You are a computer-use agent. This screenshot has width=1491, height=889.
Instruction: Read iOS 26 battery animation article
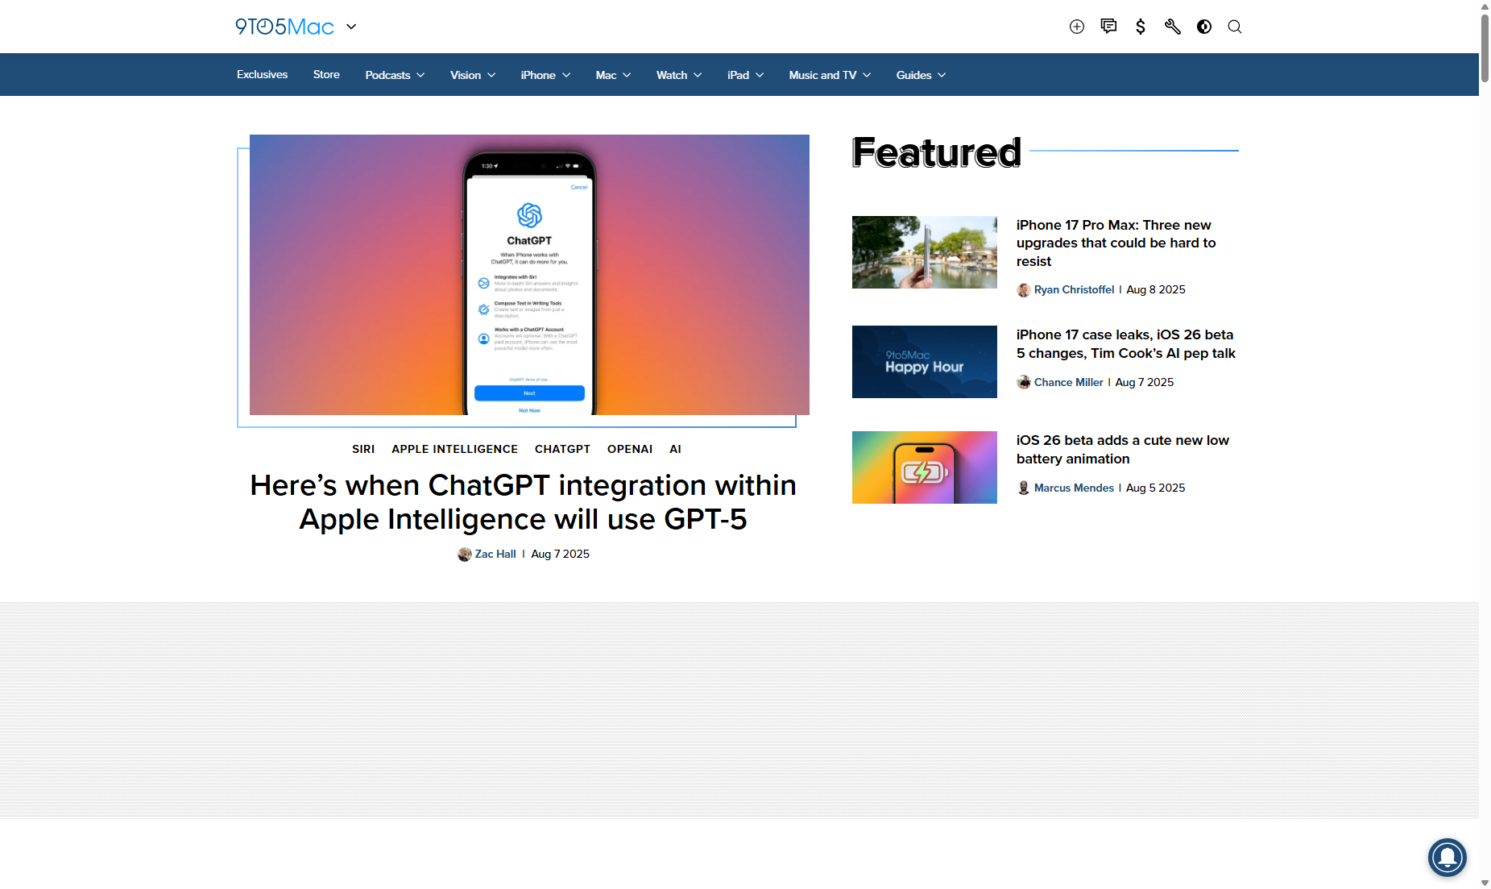click(x=1122, y=449)
